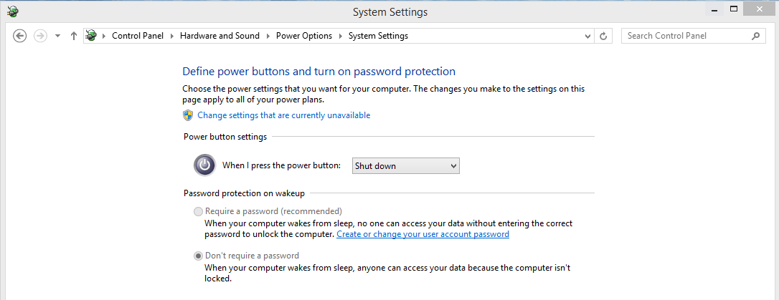
Task: Select Require a password option
Action: pyautogui.click(x=199, y=211)
